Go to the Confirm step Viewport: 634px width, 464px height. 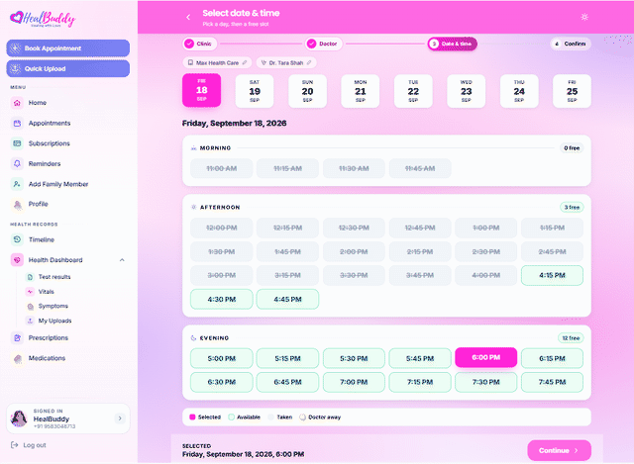pyautogui.click(x=571, y=44)
